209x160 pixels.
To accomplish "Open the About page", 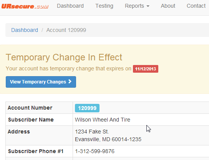I will [x=168, y=6].
